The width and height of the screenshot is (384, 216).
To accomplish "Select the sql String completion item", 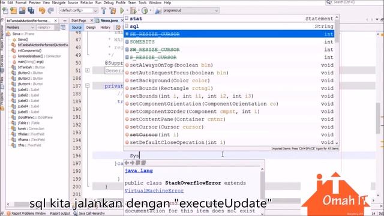I will tap(229, 26).
